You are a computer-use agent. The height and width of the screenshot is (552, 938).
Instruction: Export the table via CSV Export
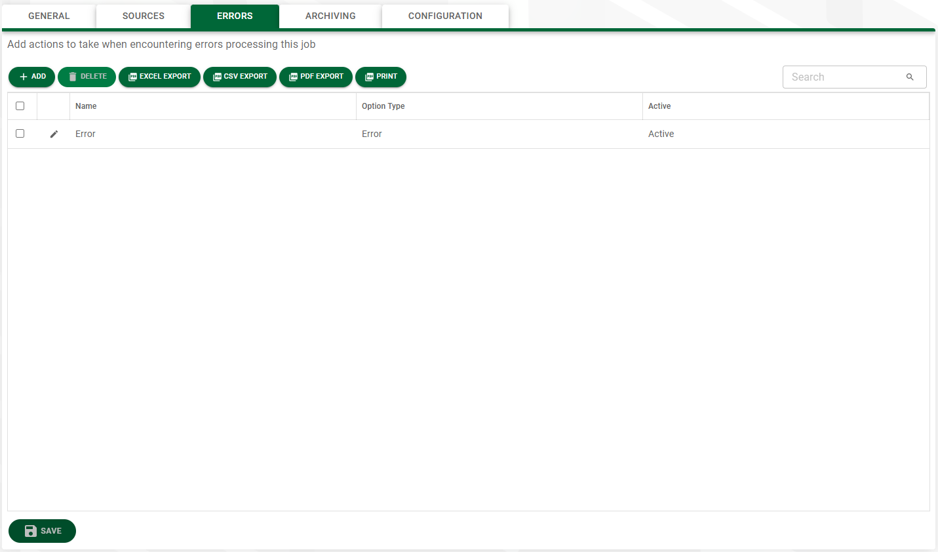point(240,77)
